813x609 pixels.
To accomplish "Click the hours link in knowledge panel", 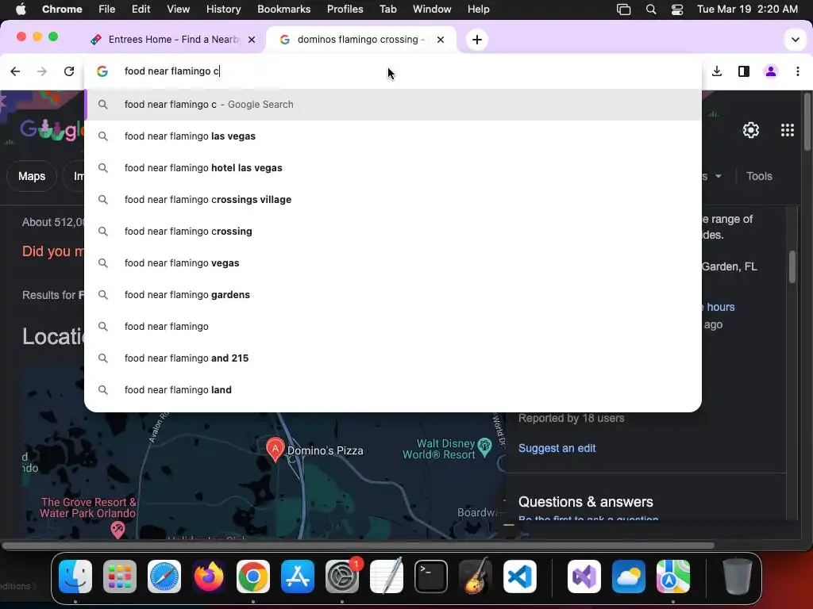I will pos(720,307).
